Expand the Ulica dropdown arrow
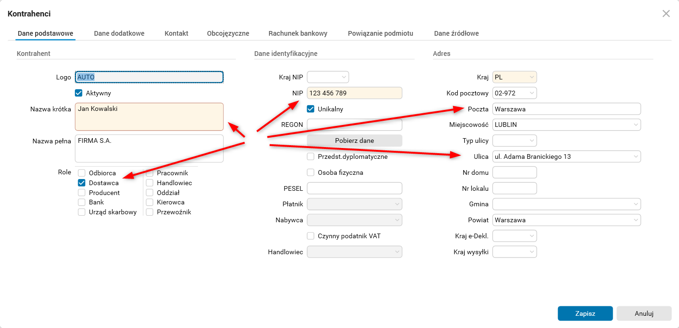The width and height of the screenshot is (679, 328). (x=636, y=156)
